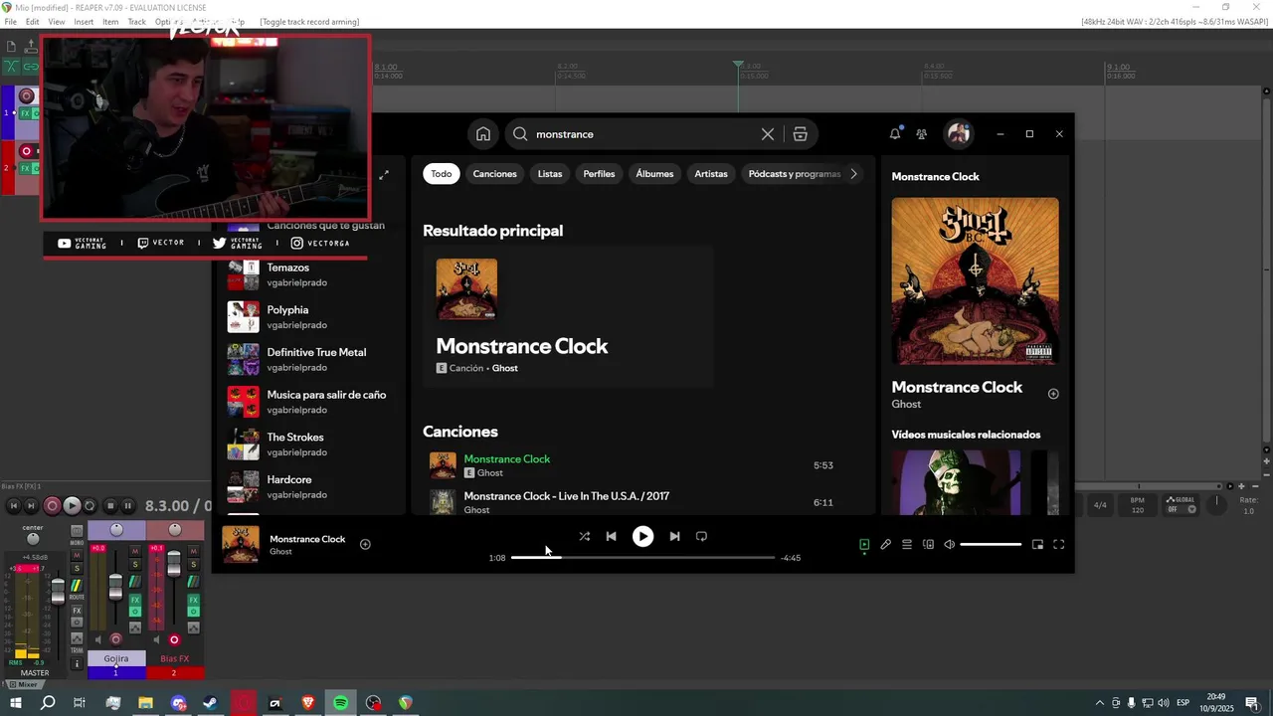This screenshot has height=716, width=1273.
Task: Click REAPER transport record button
Action: click(53, 506)
